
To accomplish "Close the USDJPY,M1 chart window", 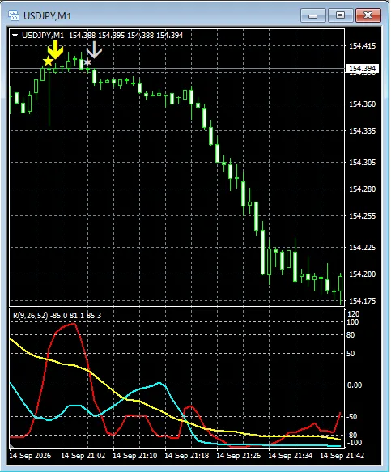I will 368,15.
